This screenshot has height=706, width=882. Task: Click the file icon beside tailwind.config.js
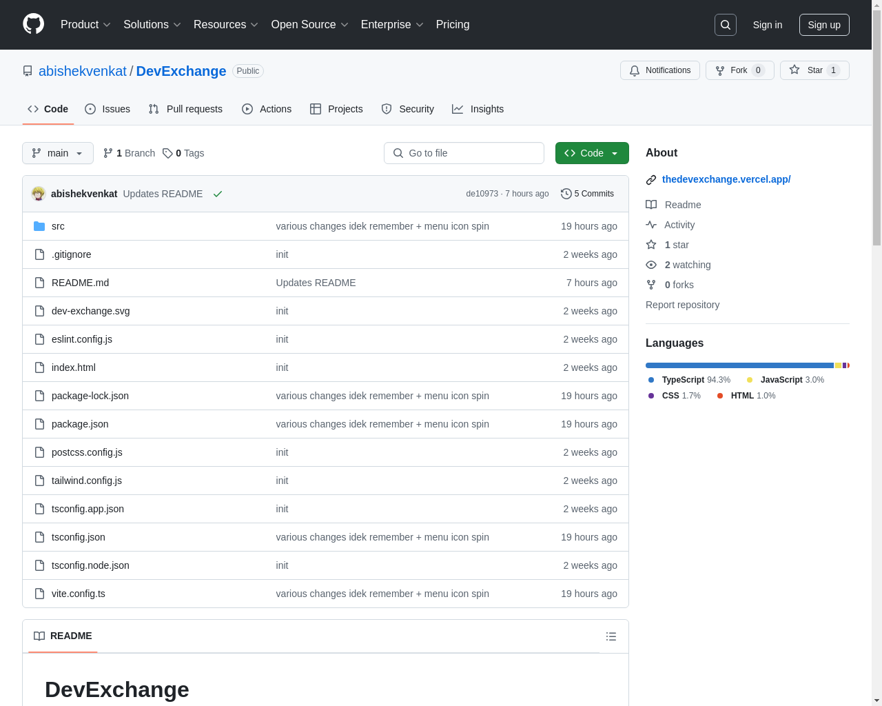tap(39, 481)
